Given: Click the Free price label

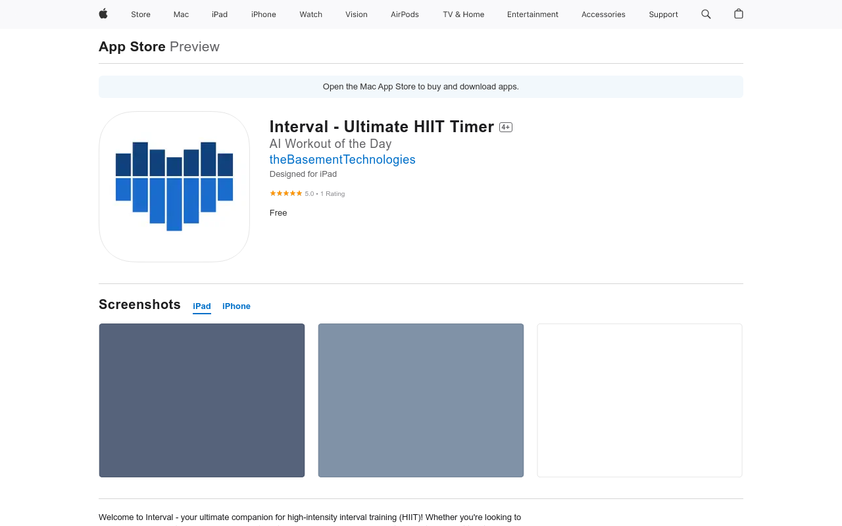Looking at the screenshot, I should click(278, 213).
